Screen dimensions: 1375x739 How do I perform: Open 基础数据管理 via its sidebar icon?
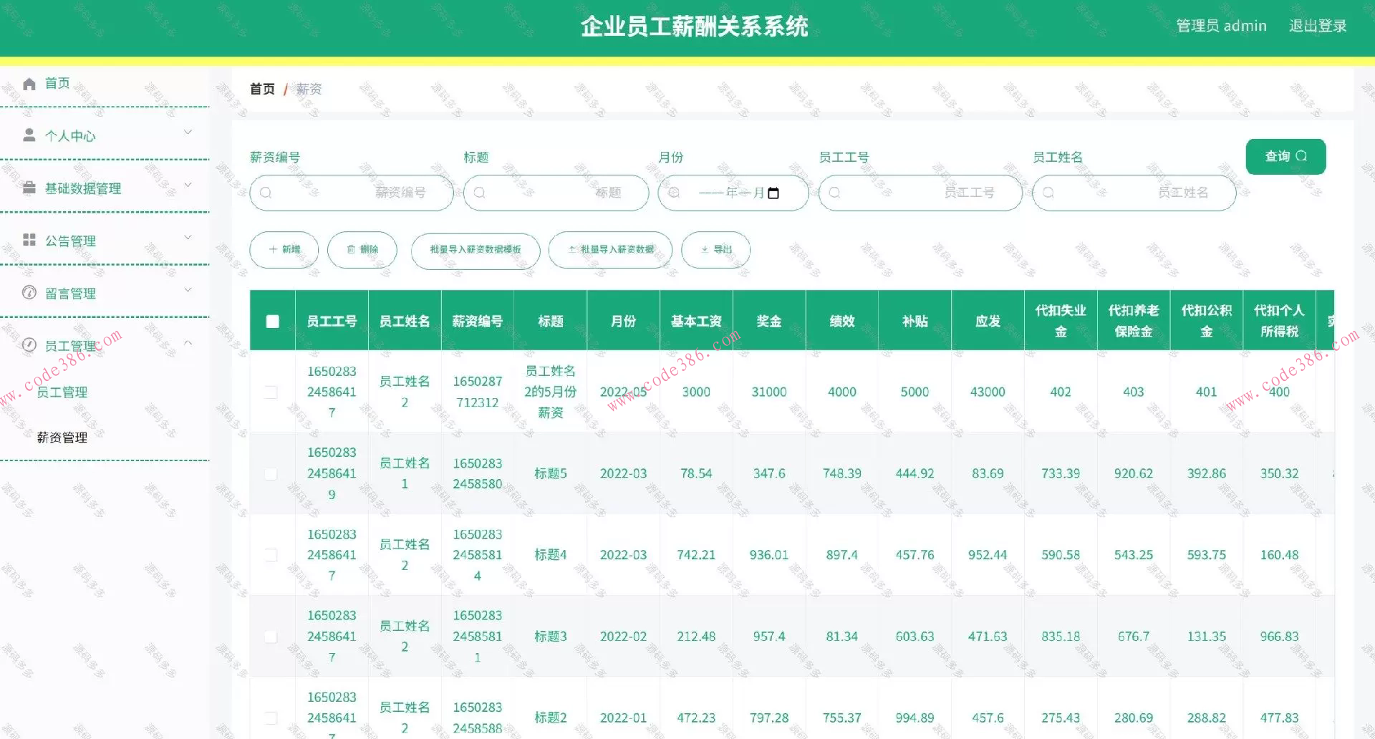[29, 188]
